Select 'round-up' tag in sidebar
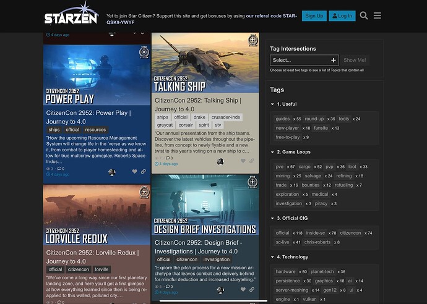Image resolution: width=427 pixels, height=304 pixels. point(314,119)
